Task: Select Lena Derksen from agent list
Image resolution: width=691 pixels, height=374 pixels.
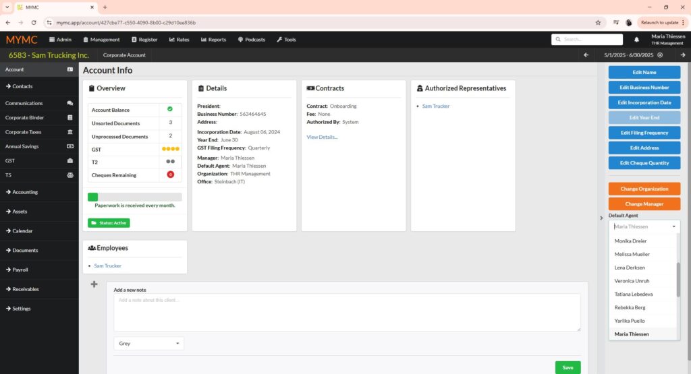Action: [x=642, y=268]
